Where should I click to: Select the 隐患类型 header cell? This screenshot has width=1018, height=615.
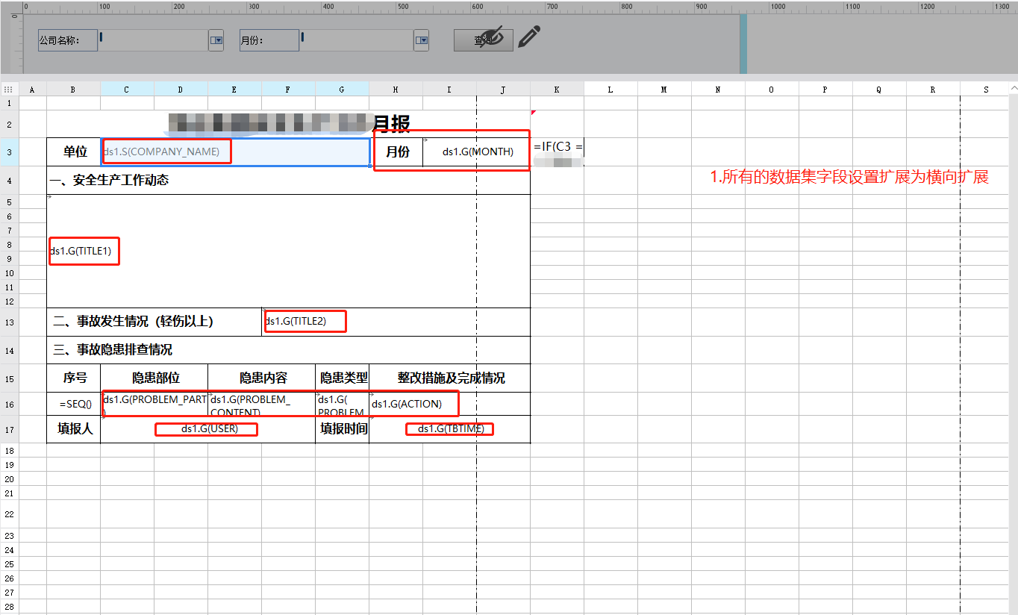343,378
